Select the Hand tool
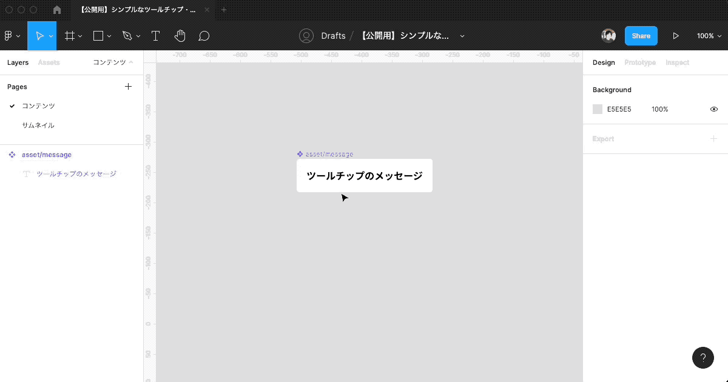The image size is (728, 382). (x=180, y=36)
